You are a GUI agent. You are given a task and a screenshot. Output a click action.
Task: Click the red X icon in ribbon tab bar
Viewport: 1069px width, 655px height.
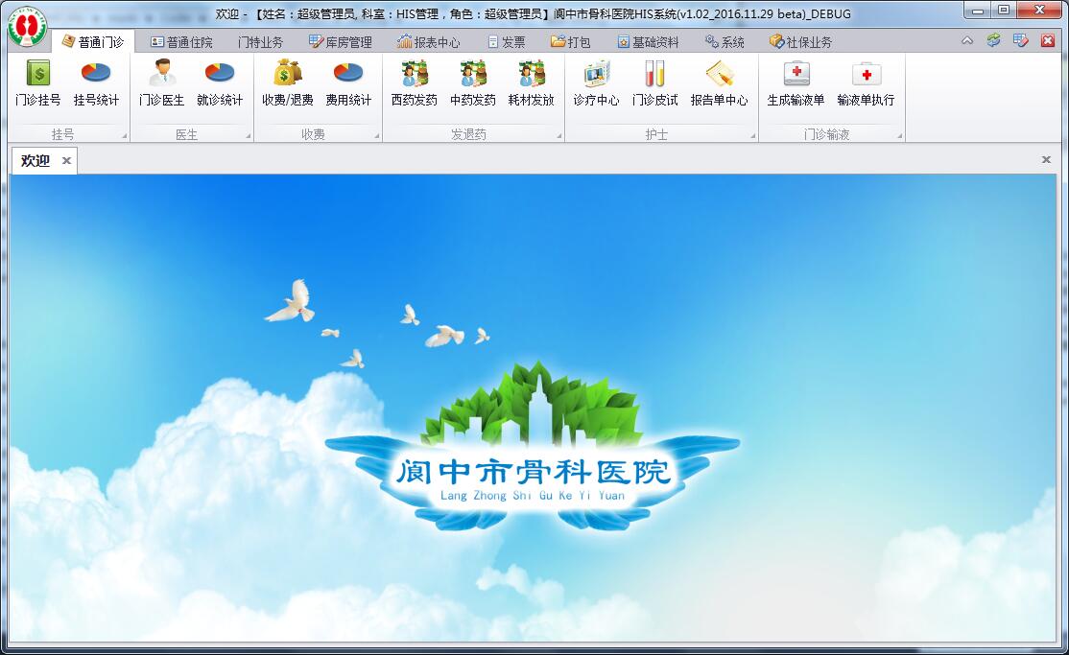[1048, 41]
